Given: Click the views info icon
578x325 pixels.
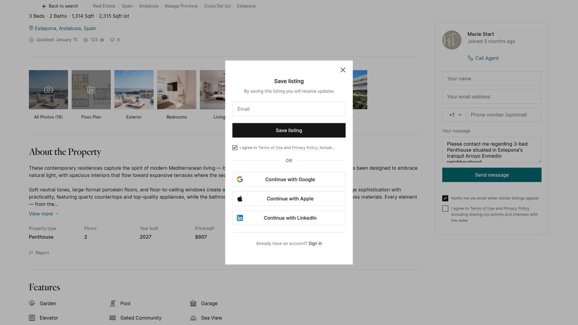Looking at the screenshot, I should pyautogui.click(x=102, y=40).
